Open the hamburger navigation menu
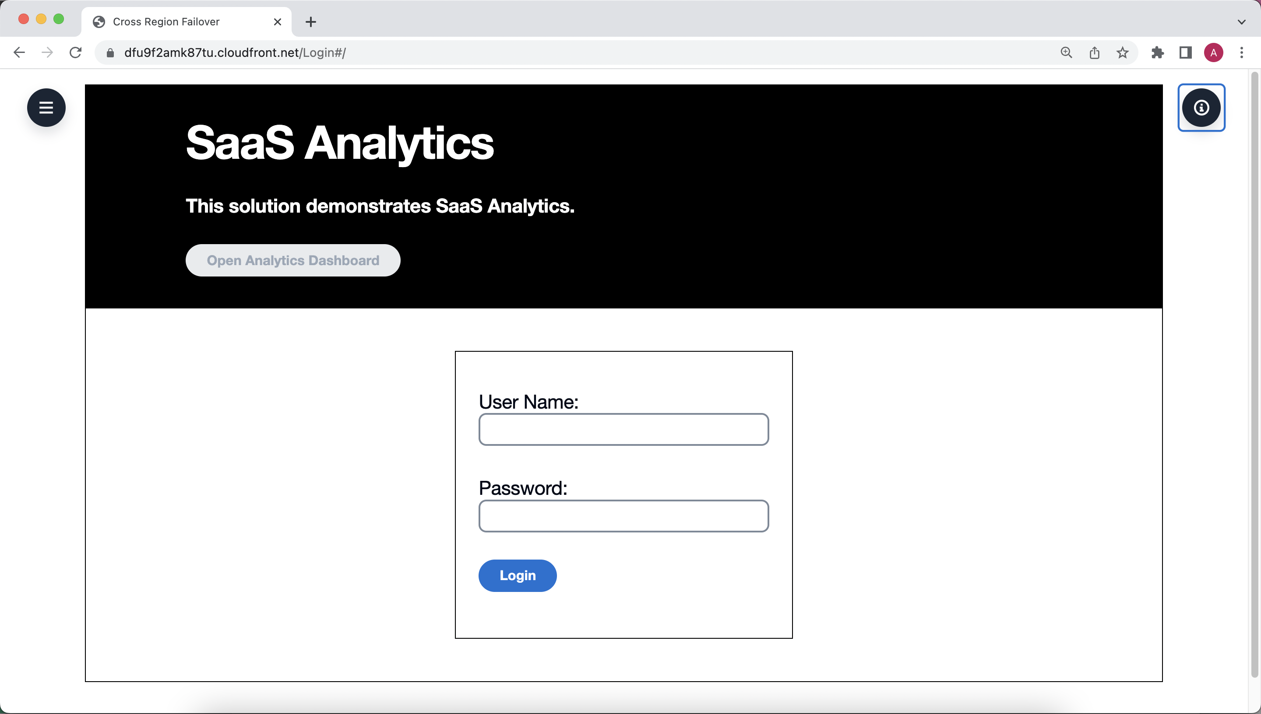 coord(46,107)
